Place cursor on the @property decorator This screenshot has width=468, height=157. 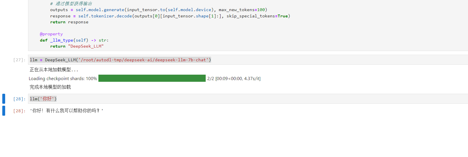click(51, 34)
